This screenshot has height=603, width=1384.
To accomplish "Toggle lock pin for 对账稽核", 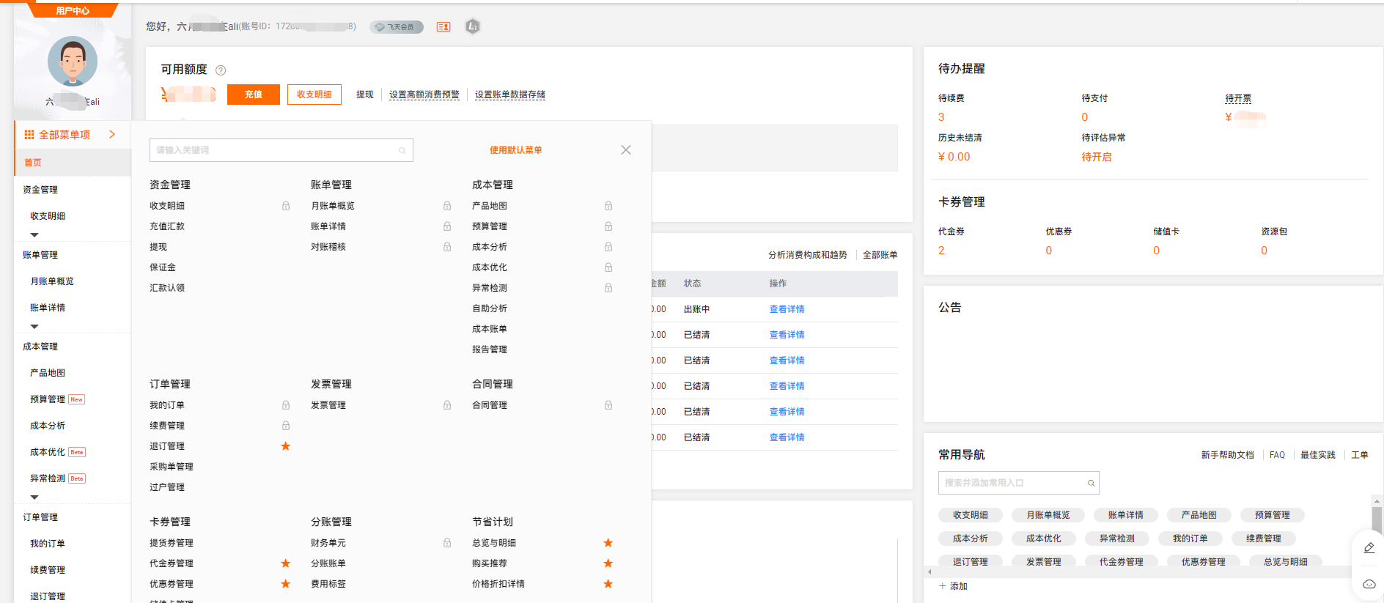I will click(x=447, y=247).
